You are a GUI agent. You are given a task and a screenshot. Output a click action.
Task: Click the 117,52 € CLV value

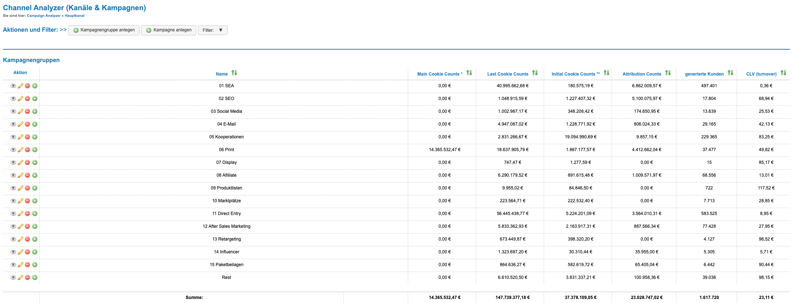coord(766,188)
